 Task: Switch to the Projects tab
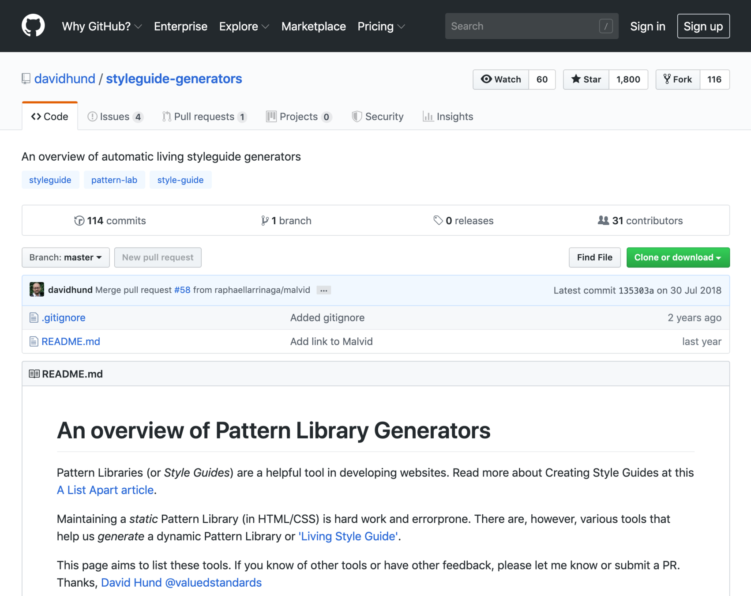[x=299, y=117]
